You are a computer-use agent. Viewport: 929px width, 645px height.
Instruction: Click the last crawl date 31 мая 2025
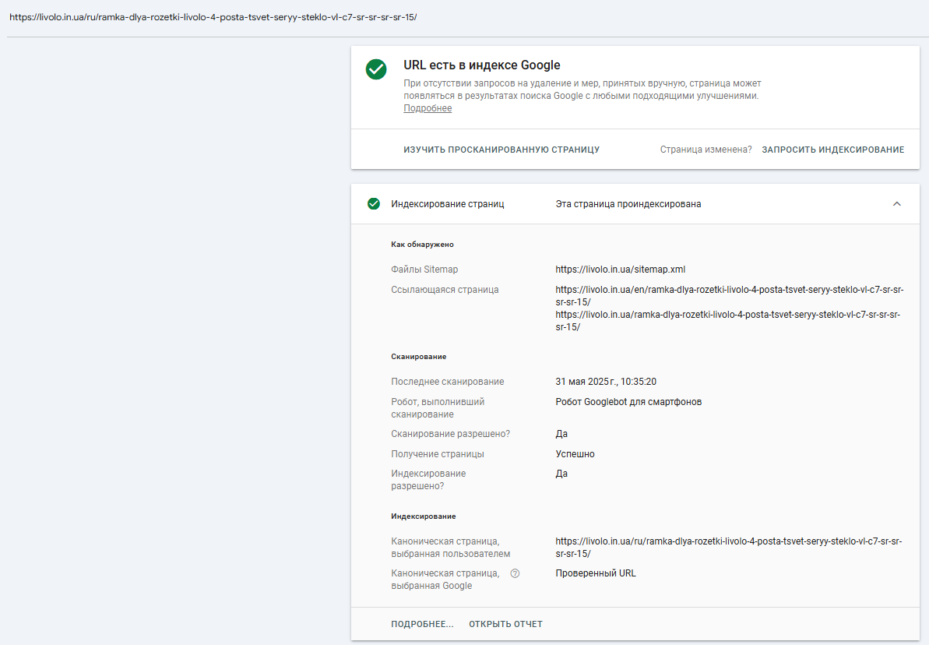(606, 382)
